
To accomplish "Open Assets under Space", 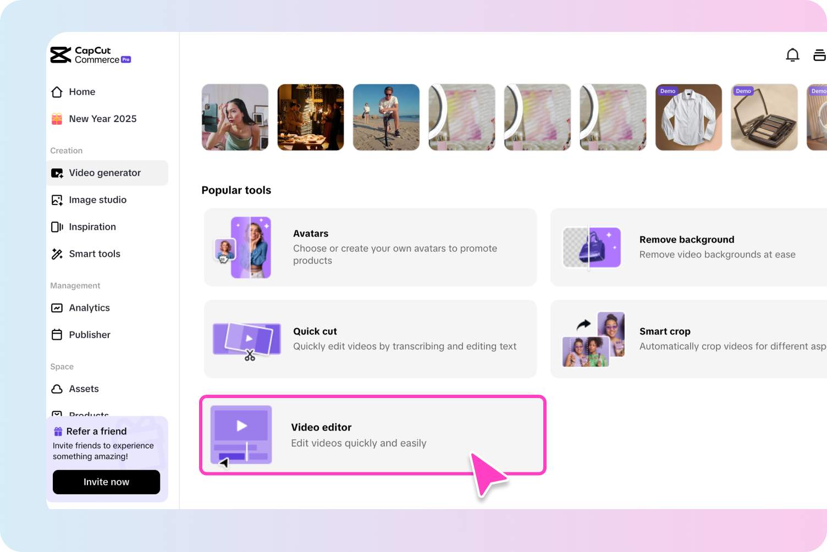I will click(x=84, y=389).
